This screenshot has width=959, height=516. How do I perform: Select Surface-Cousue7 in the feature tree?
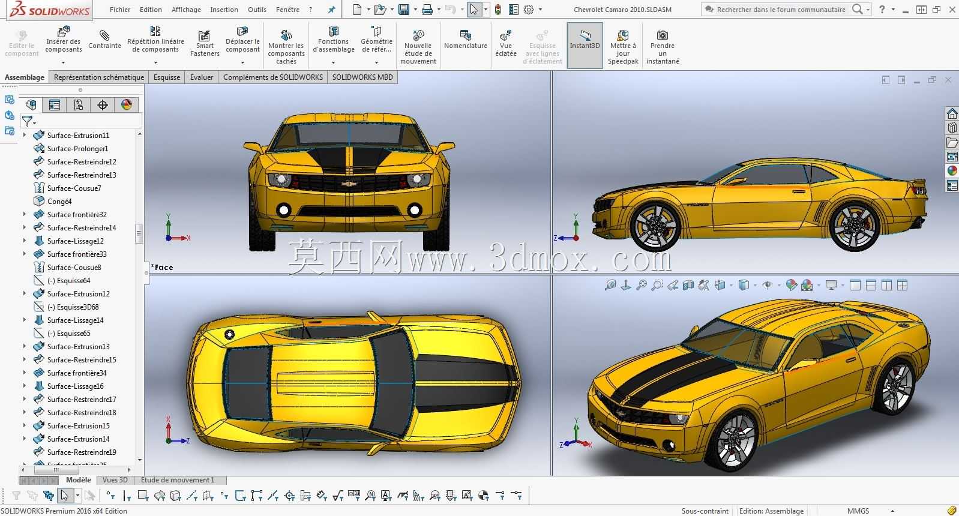click(x=74, y=188)
